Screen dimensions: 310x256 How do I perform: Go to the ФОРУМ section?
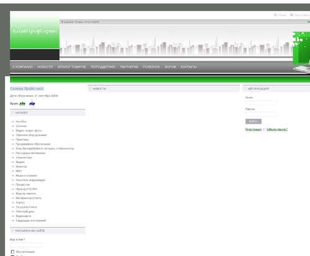coord(170,67)
